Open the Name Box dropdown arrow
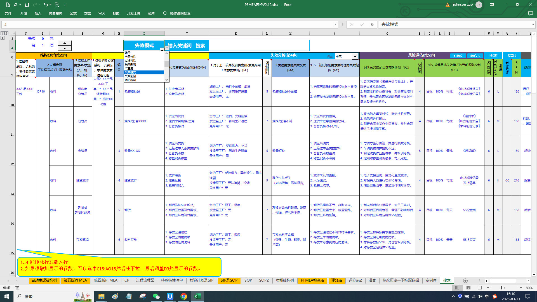537x302 pixels. [335, 25]
